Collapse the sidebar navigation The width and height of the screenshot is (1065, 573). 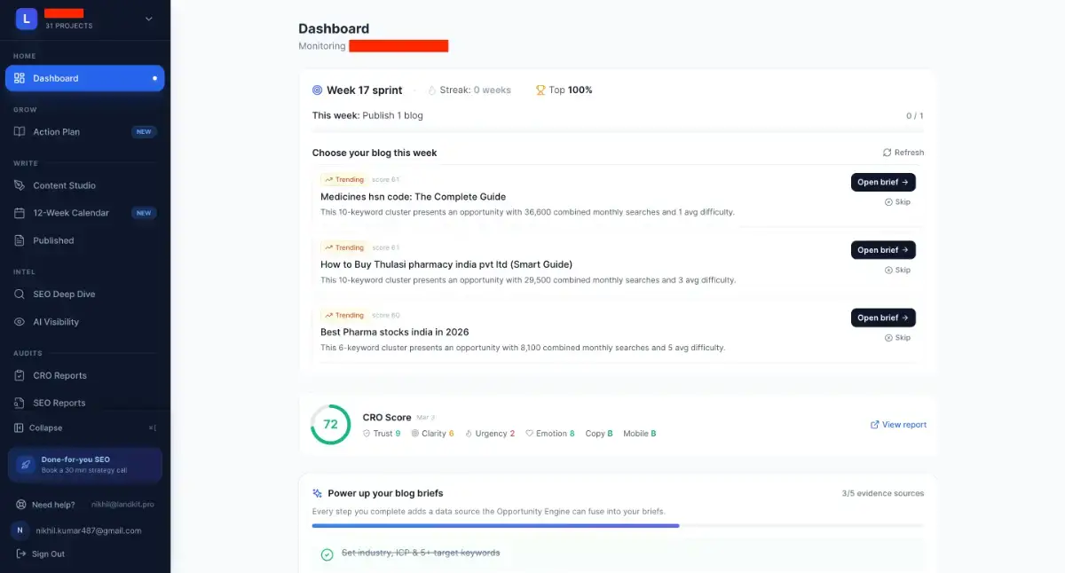pyautogui.click(x=44, y=428)
